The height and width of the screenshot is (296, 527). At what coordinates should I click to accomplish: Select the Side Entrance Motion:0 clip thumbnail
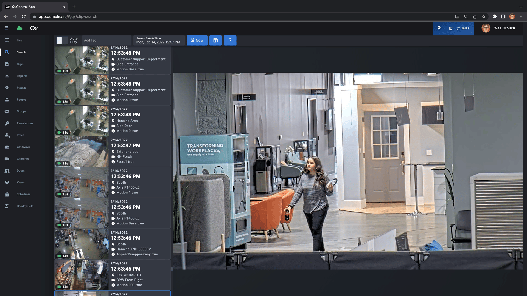tap(82, 90)
